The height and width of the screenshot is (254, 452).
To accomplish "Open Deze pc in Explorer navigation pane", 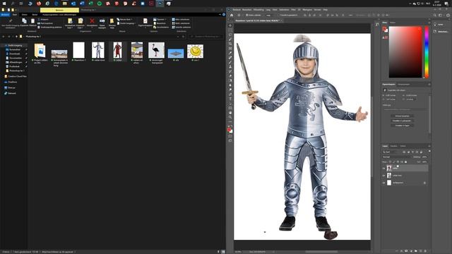I will click(10, 87).
